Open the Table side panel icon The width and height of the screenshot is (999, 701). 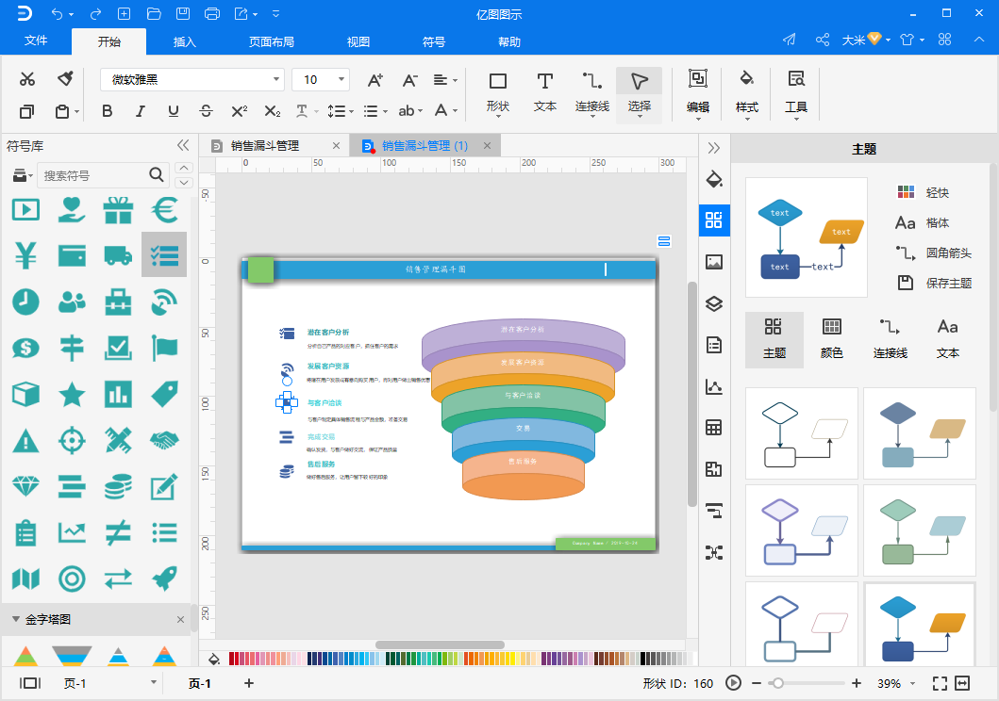coord(714,428)
